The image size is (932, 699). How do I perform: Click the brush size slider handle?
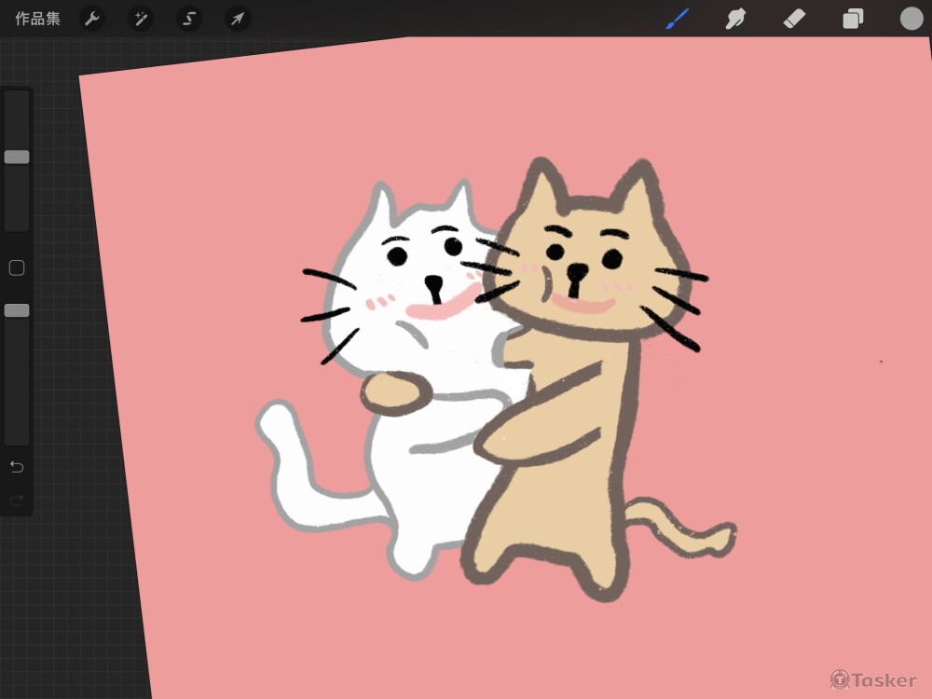tap(17, 158)
